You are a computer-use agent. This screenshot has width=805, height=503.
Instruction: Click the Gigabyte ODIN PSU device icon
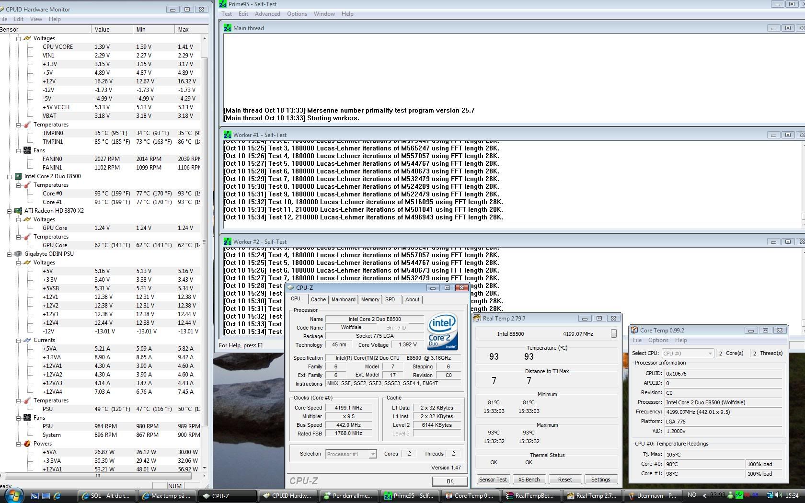[x=18, y=254]
